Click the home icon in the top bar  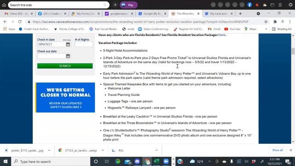point(4,5)
